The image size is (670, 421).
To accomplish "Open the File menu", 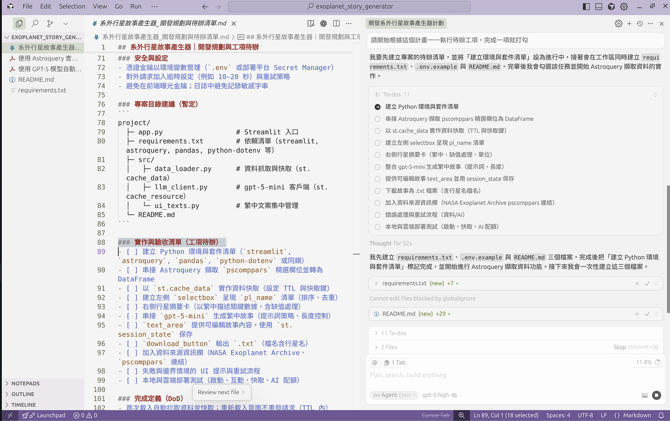I will click(28, 6).
